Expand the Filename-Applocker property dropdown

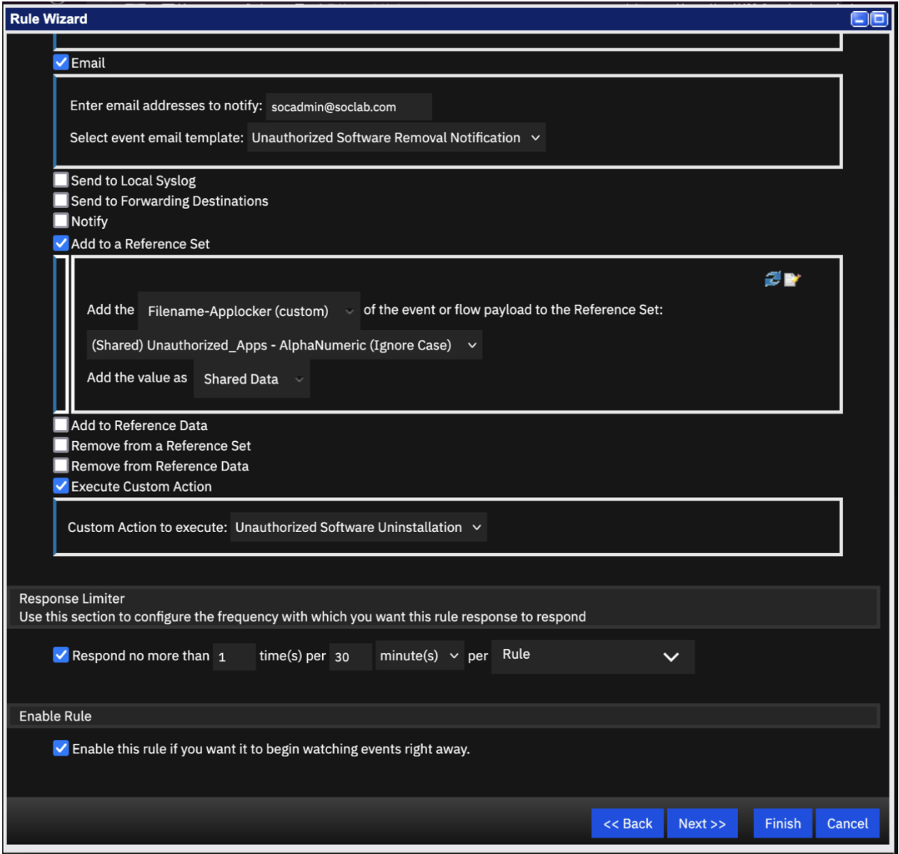click(249, 311)
